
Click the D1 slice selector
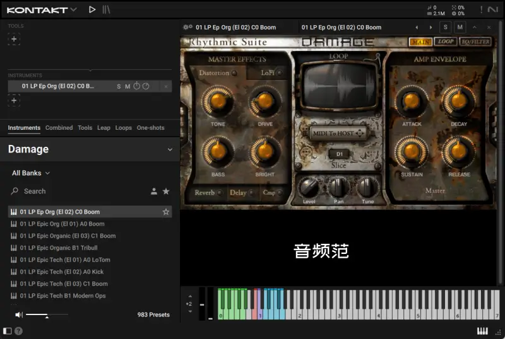(x=339, y=154)
